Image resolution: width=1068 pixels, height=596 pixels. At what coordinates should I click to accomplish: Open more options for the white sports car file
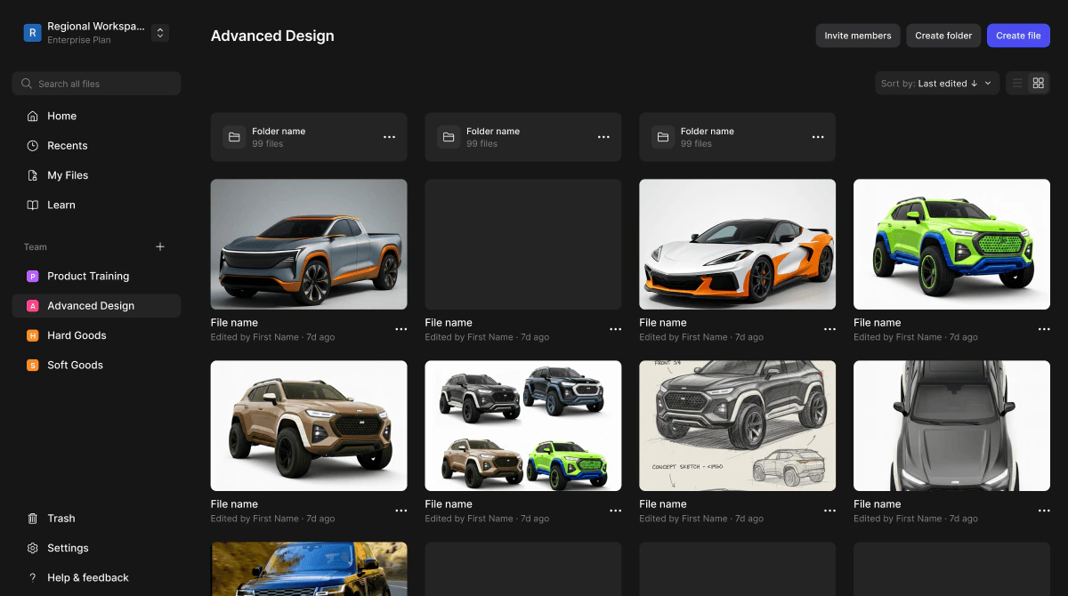coord(829,329)
